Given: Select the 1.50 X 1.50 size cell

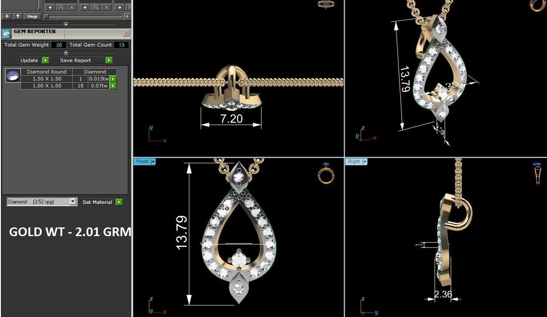Looking at the screenshot, I should 47,79.
